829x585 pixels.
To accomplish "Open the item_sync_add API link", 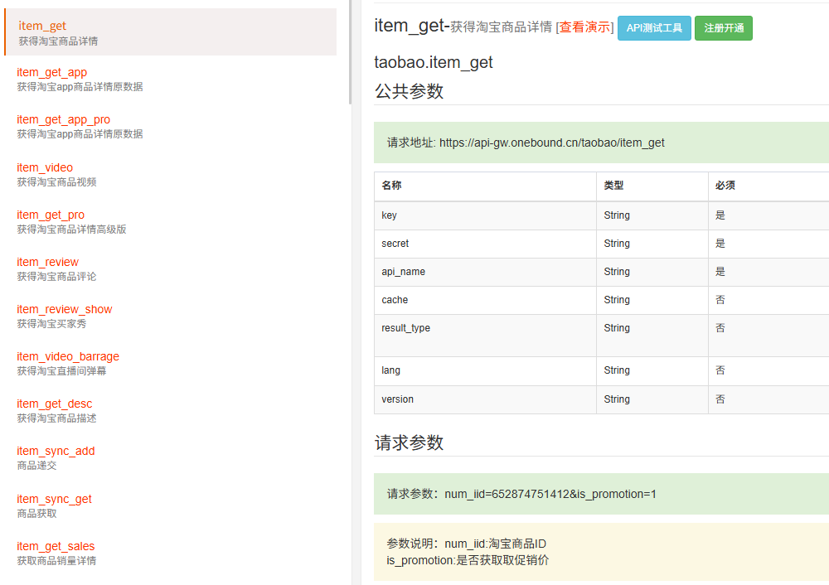I will coord(56,451).
